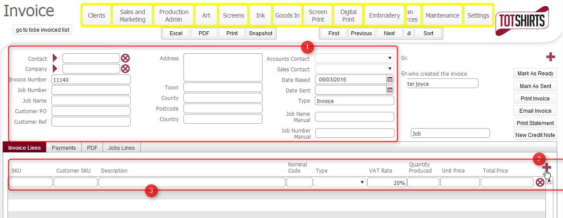Image resolution: width=563 pixels, height=218 pixels.
Task: Switch to the Jobs Lines tab
Action: coord(121,148)
